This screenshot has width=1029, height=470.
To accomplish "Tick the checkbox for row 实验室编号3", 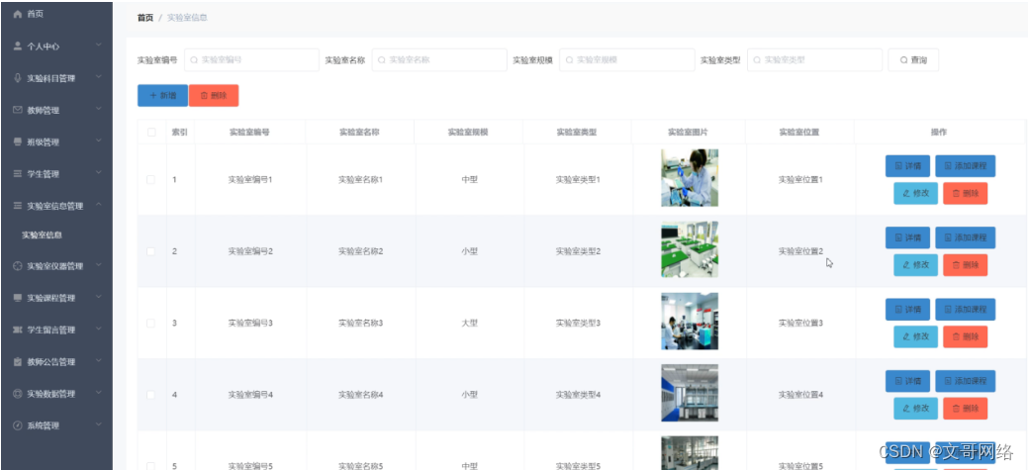I will pos(151,323).
